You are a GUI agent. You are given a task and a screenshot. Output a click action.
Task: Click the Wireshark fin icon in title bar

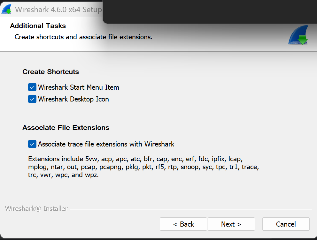point(7,9)
